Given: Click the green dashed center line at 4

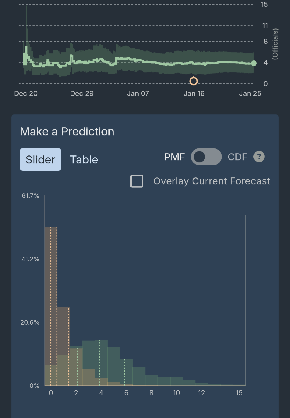Looking at the screenshot, I should [x=100, y=360].
